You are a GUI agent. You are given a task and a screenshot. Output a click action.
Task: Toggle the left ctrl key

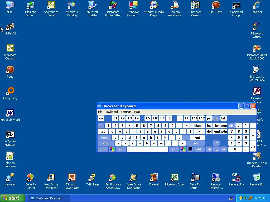[102, 149]
